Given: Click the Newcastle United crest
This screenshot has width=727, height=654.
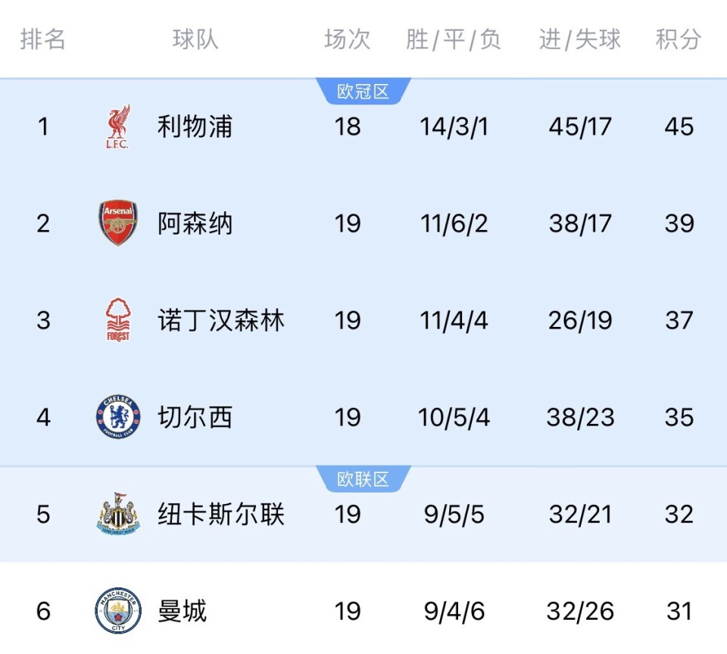Looking at the screenshot, I should pos(118,514).
